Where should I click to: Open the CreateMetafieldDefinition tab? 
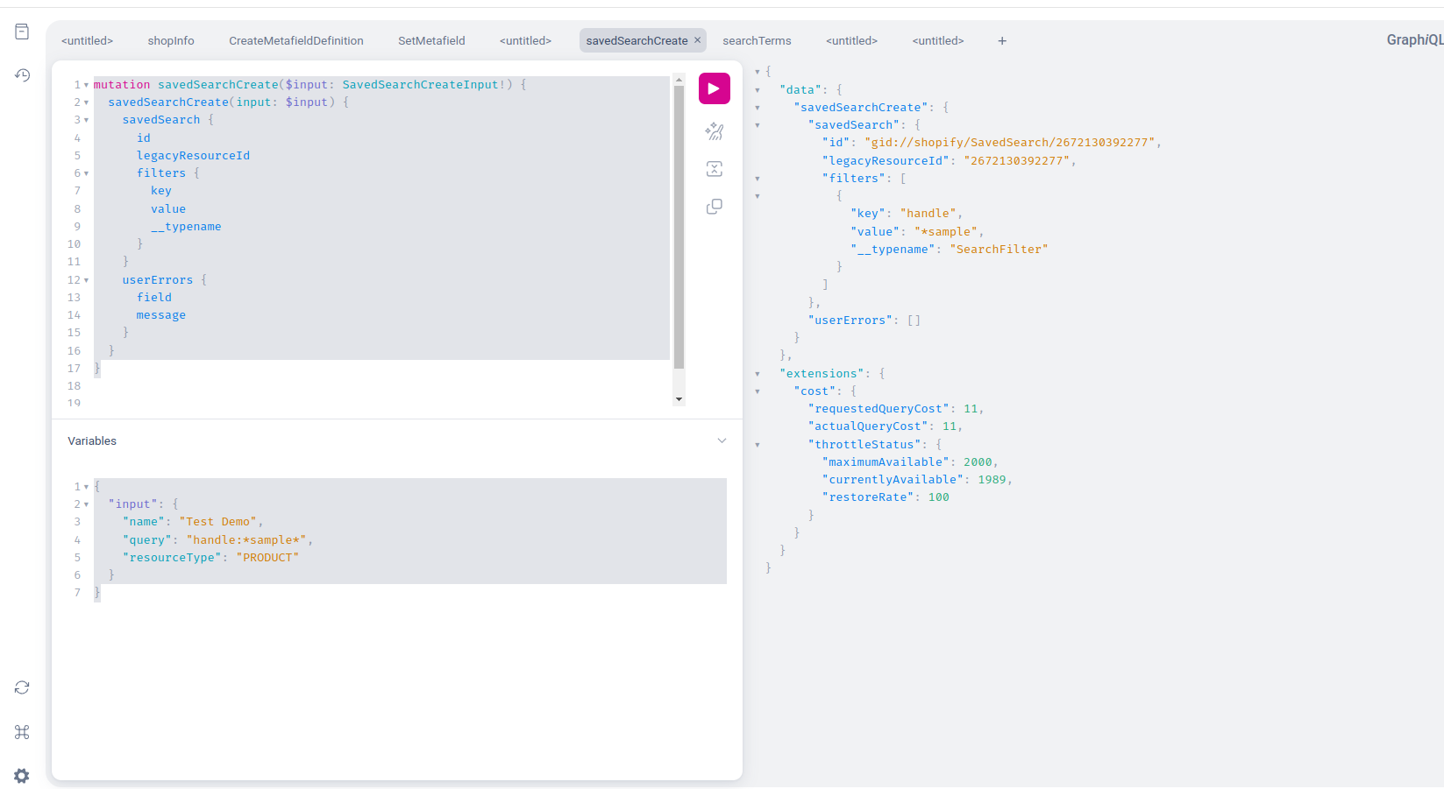tap(295, 41)
